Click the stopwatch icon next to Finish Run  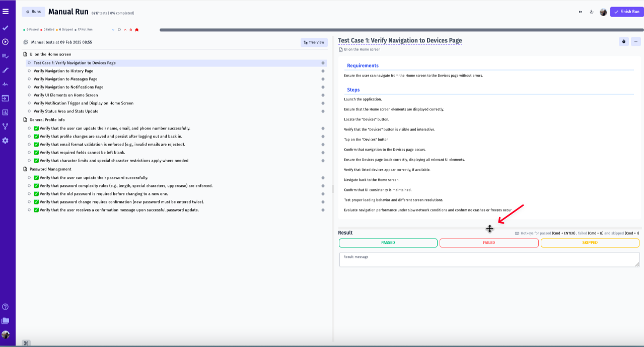point(592,11)
